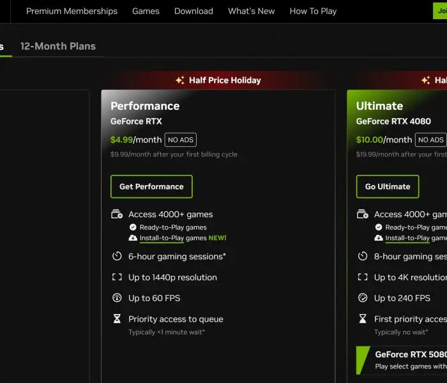Image resolution: width=447 pixels, height=383 pixels.
Task: Click the gauge icon beside Up to 240 FPS
Action: pos(363,298)
